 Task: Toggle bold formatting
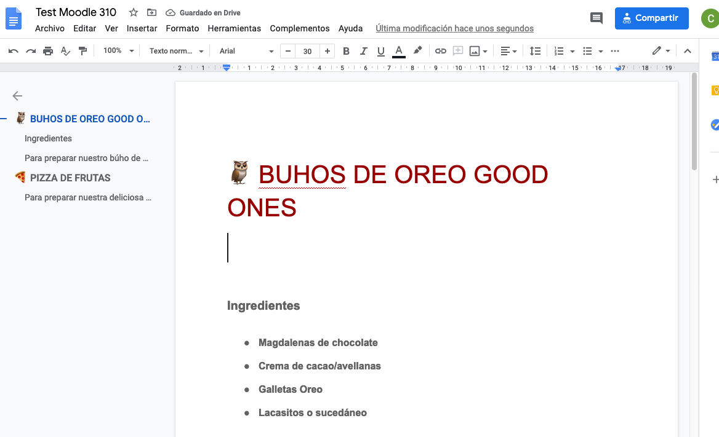point(346,51)
